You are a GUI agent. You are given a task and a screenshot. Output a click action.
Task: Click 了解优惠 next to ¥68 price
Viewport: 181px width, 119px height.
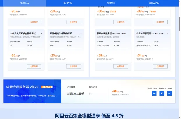[x=113, y=12]
